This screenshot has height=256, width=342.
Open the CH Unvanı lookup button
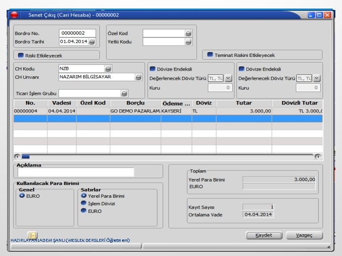pyautogui.click(x=138, y=77)
